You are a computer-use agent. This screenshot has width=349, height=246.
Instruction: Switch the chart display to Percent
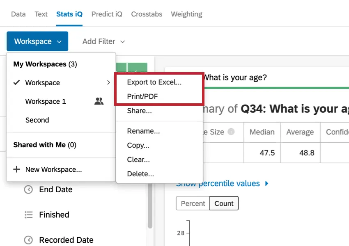tap(193, 203)
